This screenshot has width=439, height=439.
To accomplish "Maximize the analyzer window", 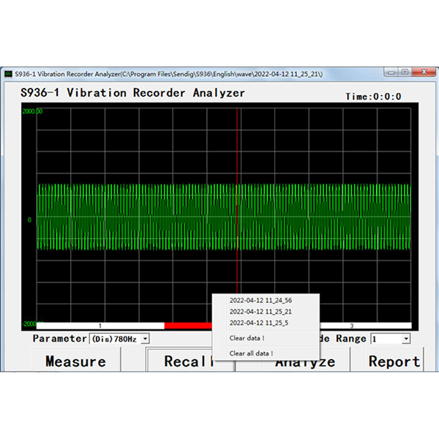I will point(405,72).
